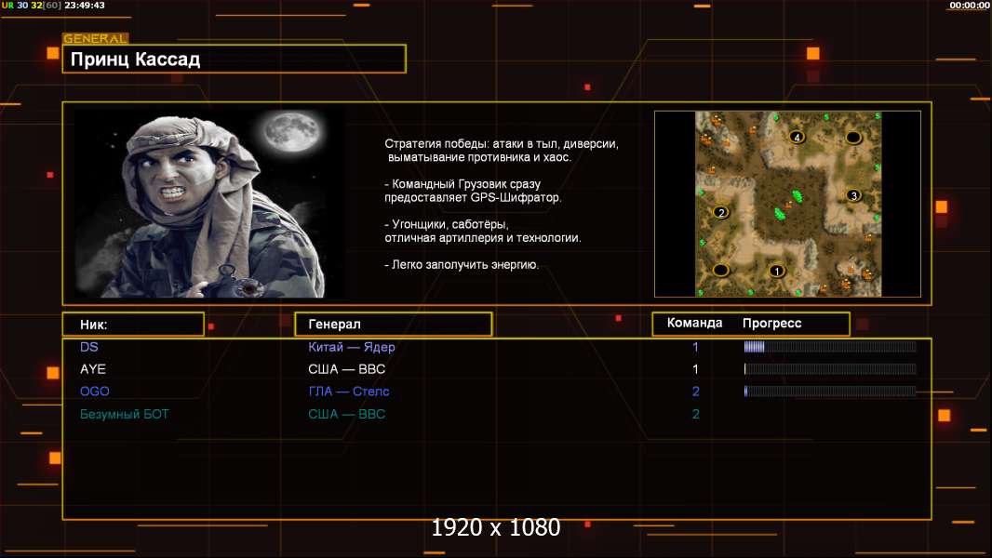Image resolution: width=992 pixels, height=558 pixels.
Task: Click США — ВВС entry for AYE
Action: click(347, 369)
